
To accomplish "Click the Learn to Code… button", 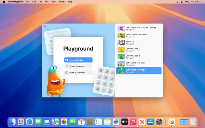I will point(78,60).
